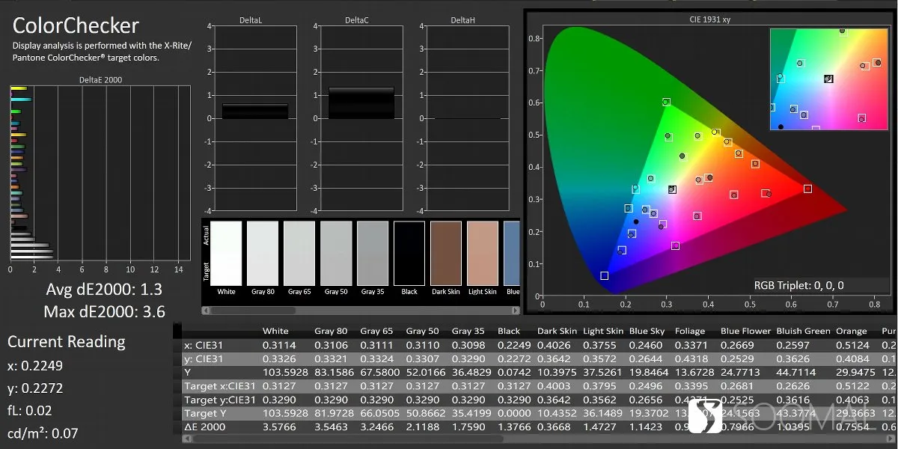The height and width of the screenshot is (449, 898).
Task: Select the x: CIE31 row label
Action: pyautogui.click(x=202, y=345)
